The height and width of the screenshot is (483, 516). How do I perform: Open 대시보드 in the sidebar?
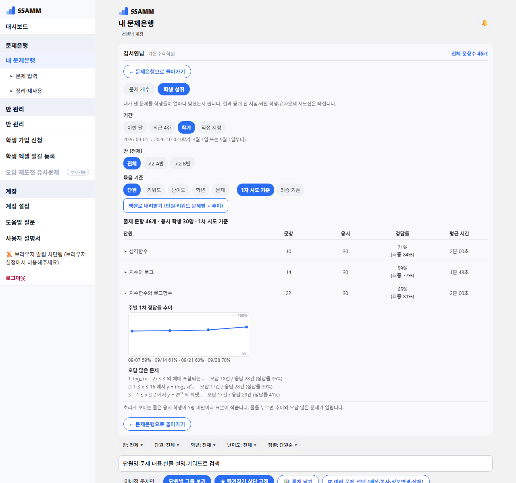point(47,27)
